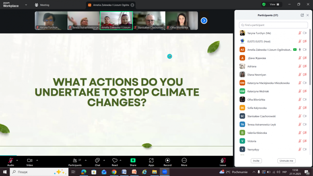Expand audio settings arrow

point(17,160)
